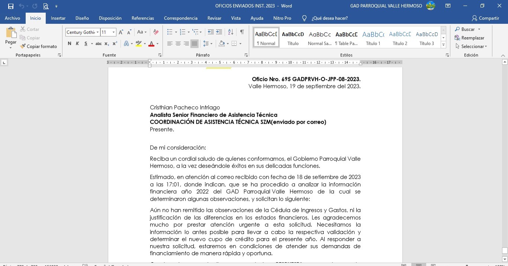Expand the font size 11 dropdown
508x266 pixels.
point(114,32)
